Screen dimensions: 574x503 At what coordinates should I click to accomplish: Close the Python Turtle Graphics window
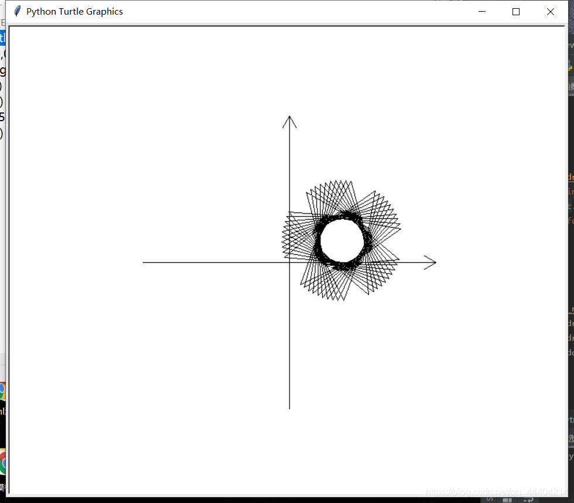click(550, 12)
